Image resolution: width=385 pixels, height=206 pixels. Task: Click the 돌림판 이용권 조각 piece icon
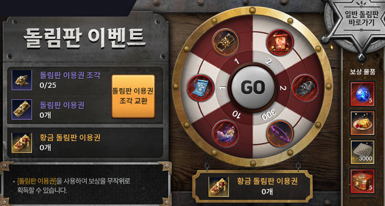pos(22,80)
